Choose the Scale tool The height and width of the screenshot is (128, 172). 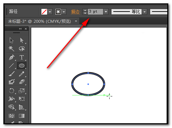[x=22, y=91]
